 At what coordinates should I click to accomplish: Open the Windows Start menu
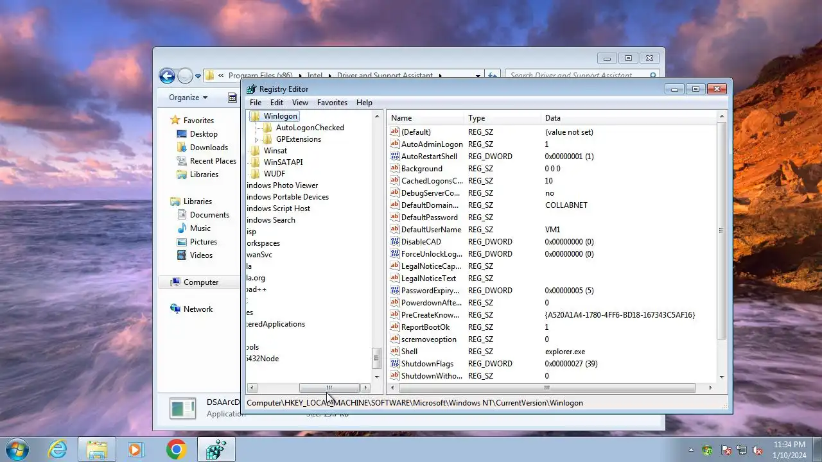[x=17, y=449]
